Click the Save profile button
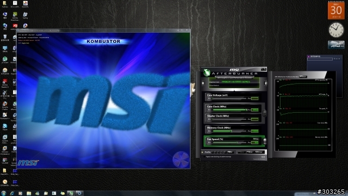The image size is (348, 196). (231, 152)
